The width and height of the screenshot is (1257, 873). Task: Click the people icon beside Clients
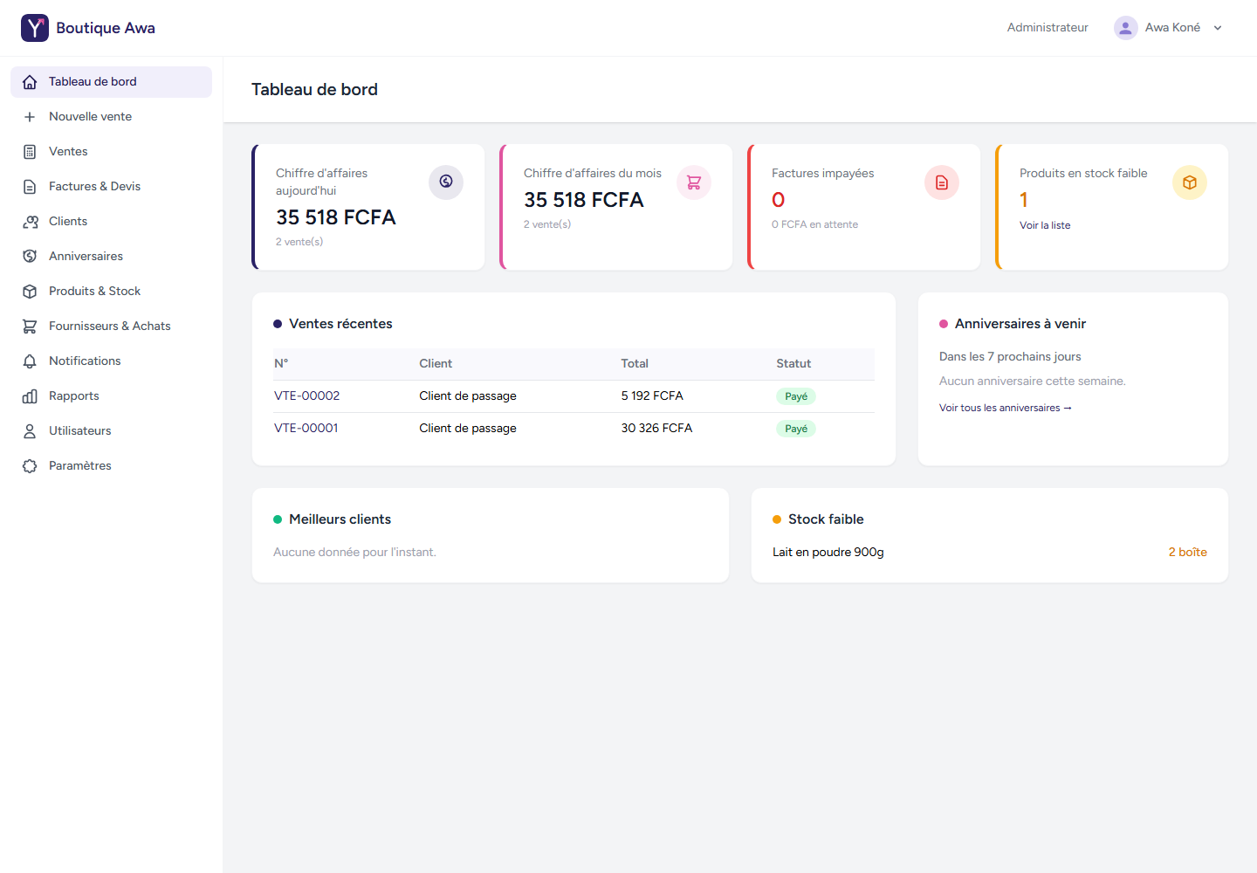[30, 222]
